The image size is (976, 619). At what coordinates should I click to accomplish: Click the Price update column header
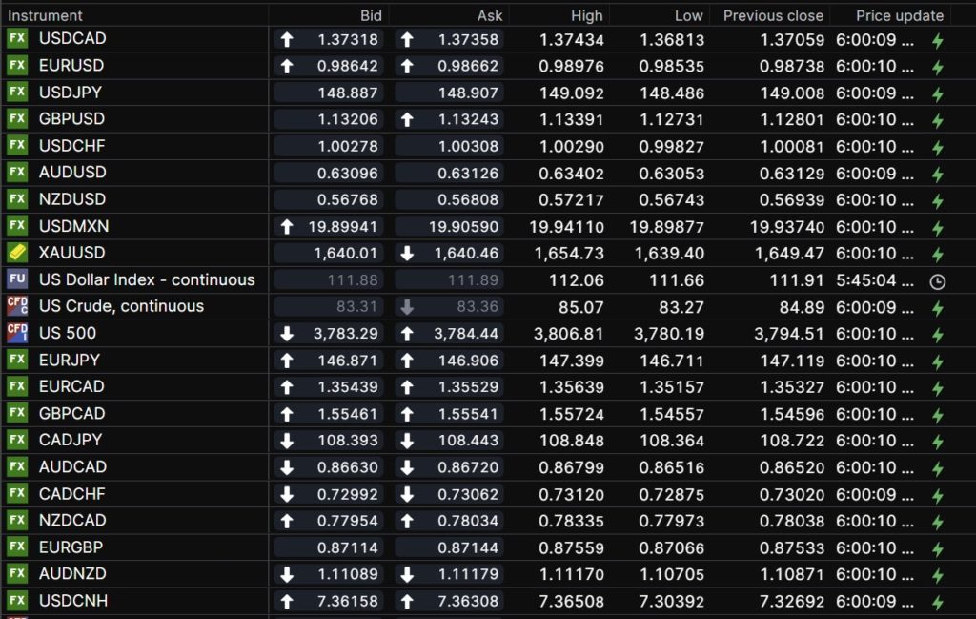click(x=899, y=15)
